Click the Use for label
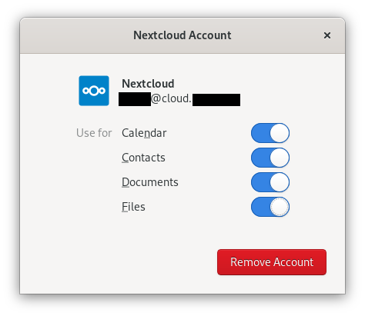Image resolution: width=365 pixels, height=316 pixels. point(94,133)
